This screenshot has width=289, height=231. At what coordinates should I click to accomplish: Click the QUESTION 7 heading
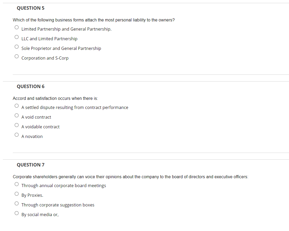[31, 165]
